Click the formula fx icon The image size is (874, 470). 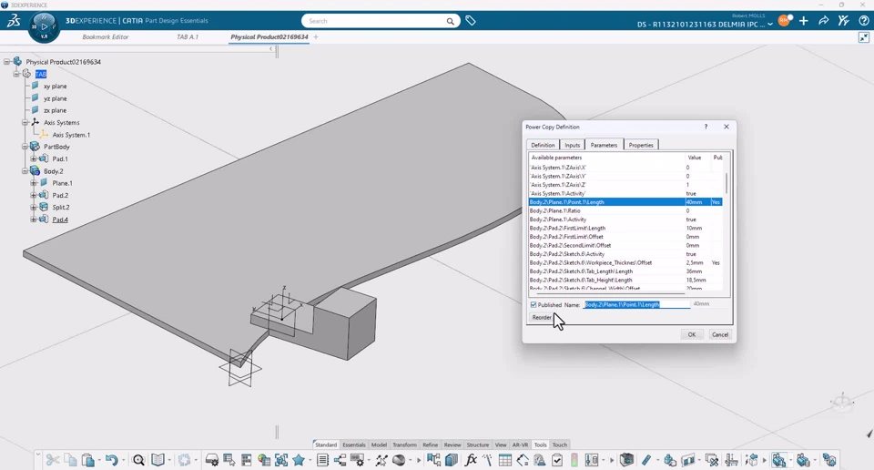[x=471, y=460]
